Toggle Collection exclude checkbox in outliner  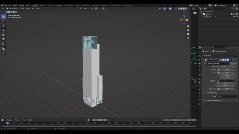232,14
